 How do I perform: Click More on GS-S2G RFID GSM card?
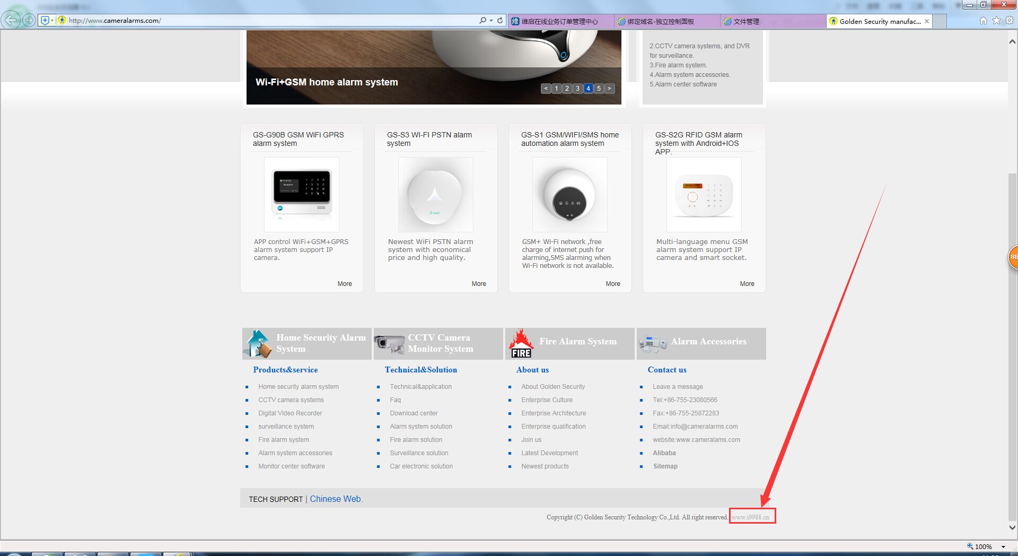coord(747,284)
